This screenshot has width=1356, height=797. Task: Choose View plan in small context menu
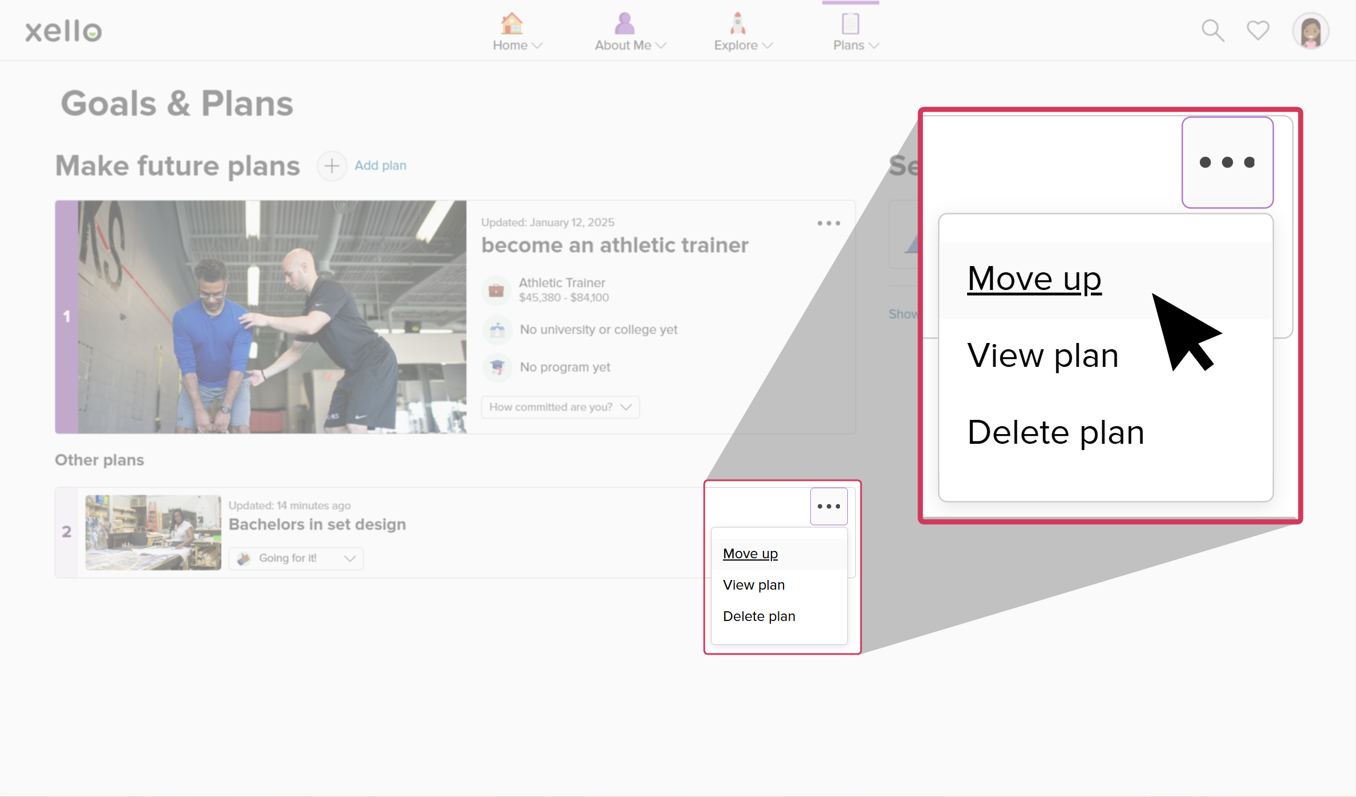[x=754, y=585]
